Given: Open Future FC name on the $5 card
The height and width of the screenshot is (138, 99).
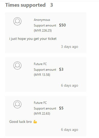Looking at the screenshot, I should (x=40, y=103).
